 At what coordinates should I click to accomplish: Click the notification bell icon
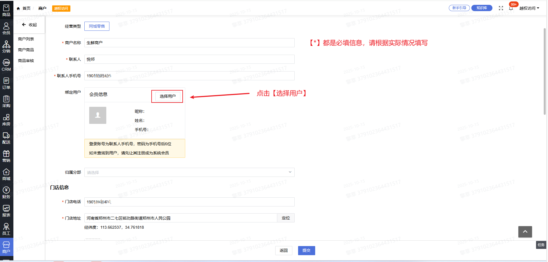pyautogui.click(x=511, y=8)
